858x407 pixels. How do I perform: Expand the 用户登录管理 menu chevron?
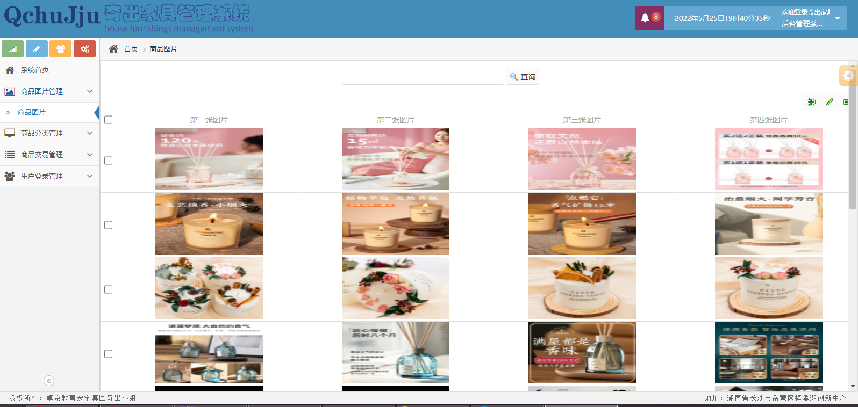90,176
